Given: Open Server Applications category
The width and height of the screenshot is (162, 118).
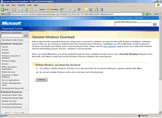Looking at the screenshot, I should pos(11,80).
